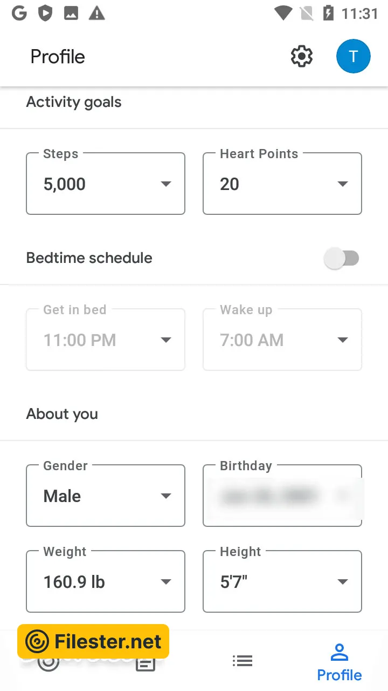This screenshot has height=691, width=388.
Task: Open the Weight dropdown showing 160.9 lb
Action: (x=106, y=581)
